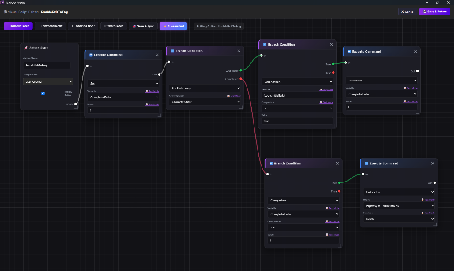Add a new Switch Node
Viewport: 454px width, 271px height.
[x=113, y=26]
